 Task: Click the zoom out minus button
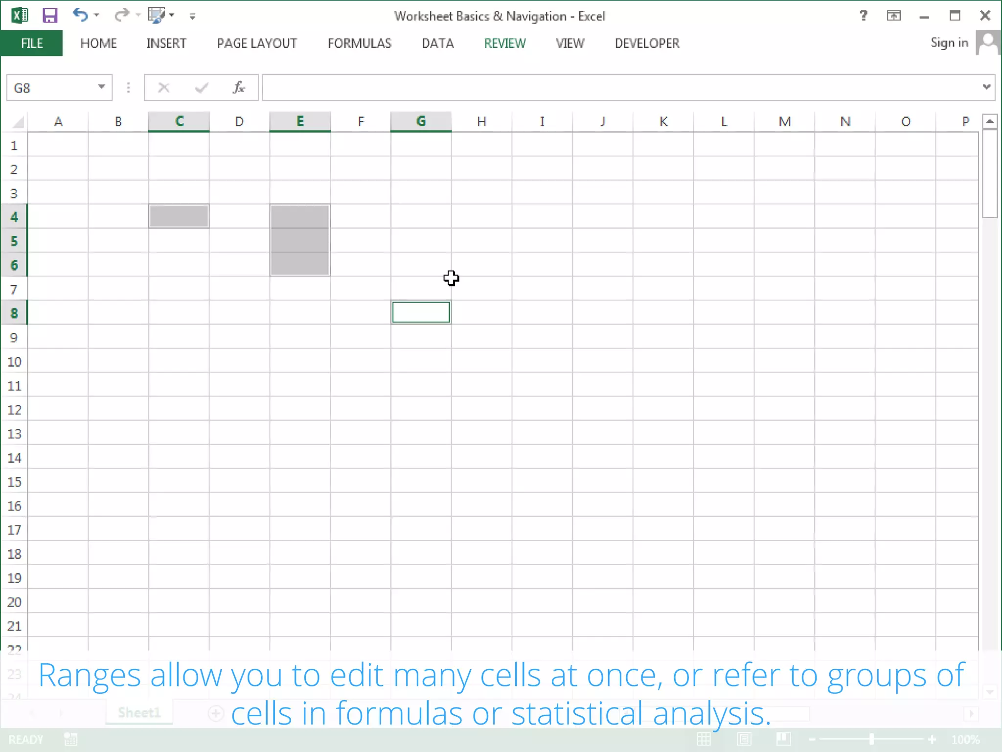(812, 739)
